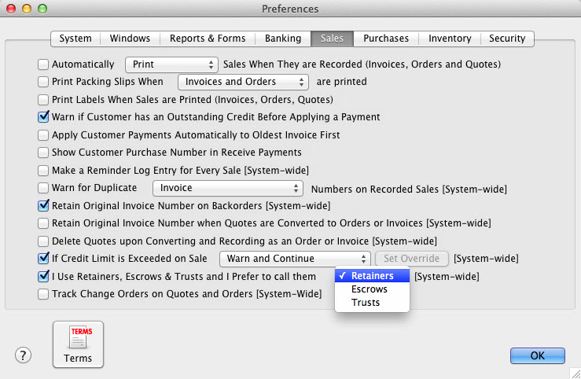Image resolution: width=581 pixels, height=379 pixels.
Task: Open the Inventory preferences tab
Action: (450, 39)
